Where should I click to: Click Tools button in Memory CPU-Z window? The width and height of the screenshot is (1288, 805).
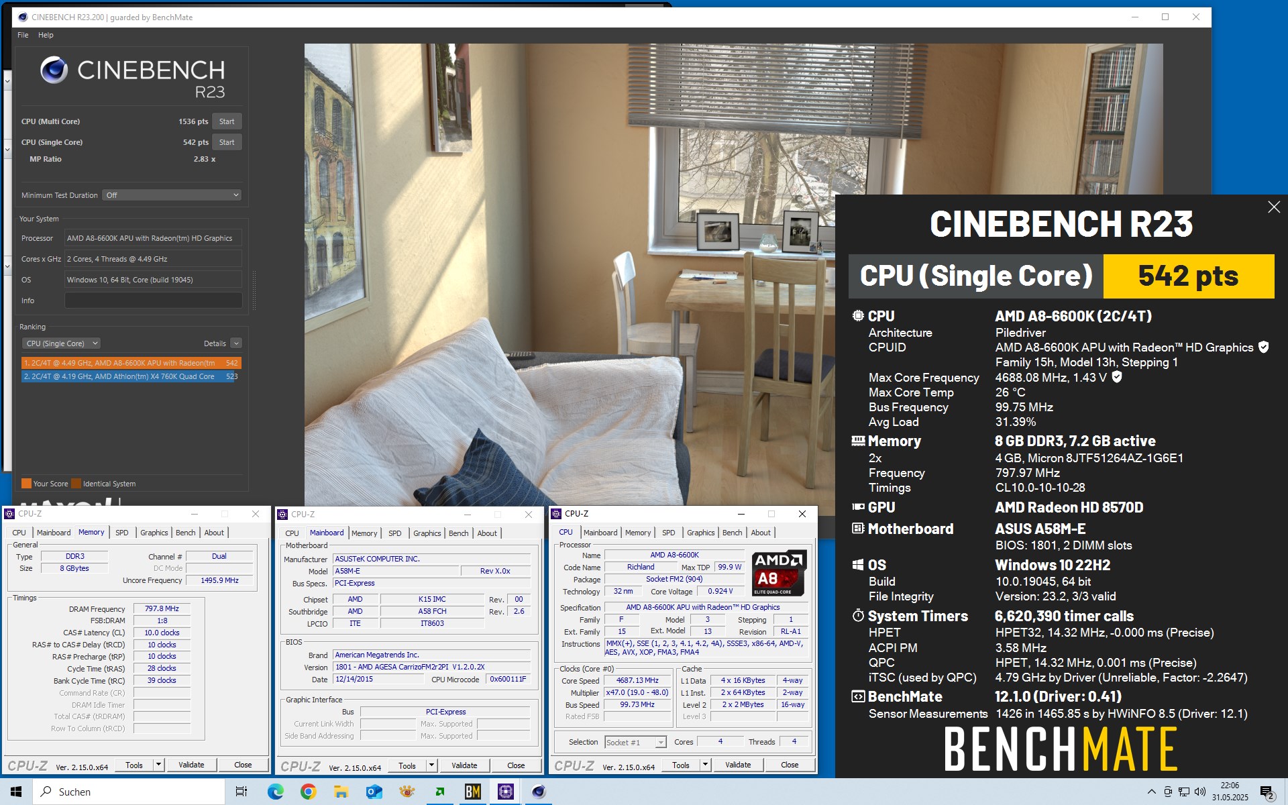[134, 765]
